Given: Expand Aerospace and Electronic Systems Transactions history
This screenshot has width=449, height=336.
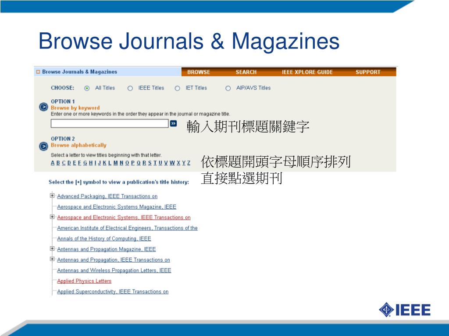Looking at the screenshot, I should click(52, 217).
